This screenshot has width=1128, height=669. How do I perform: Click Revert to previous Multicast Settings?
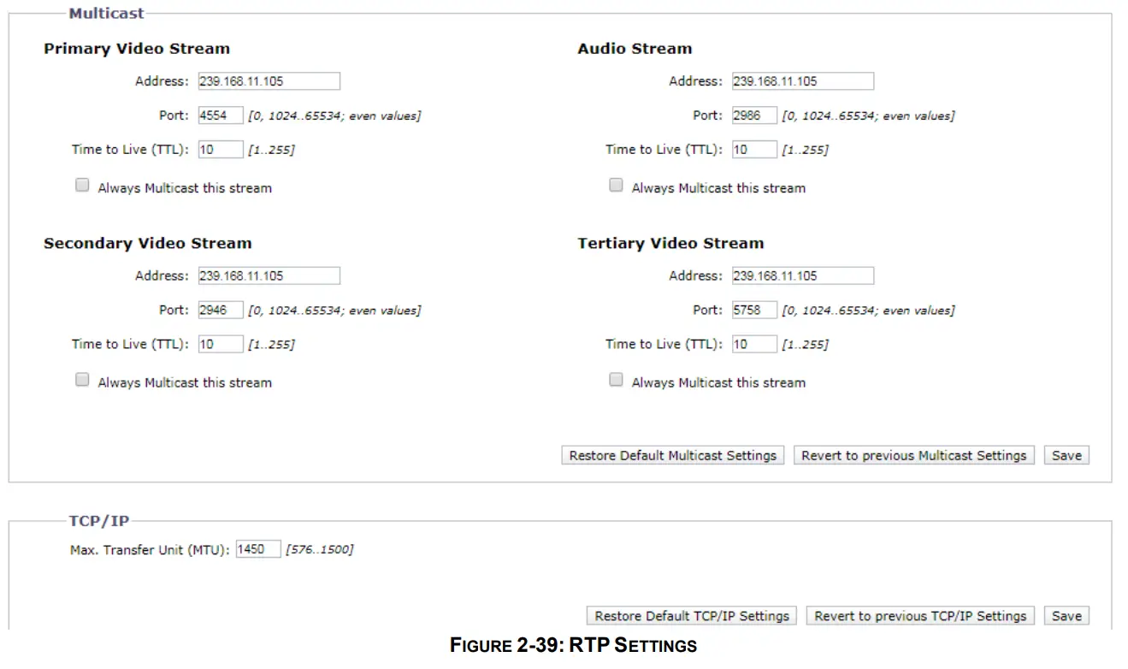tap(913, 454)
